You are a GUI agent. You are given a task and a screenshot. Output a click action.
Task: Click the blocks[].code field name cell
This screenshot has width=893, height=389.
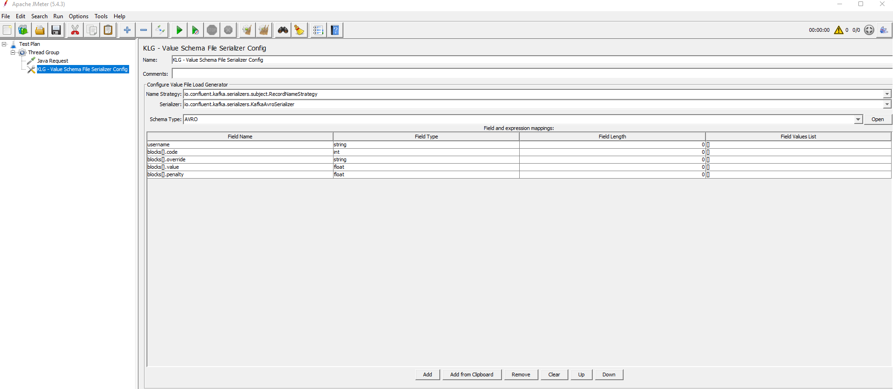[240, 152]
